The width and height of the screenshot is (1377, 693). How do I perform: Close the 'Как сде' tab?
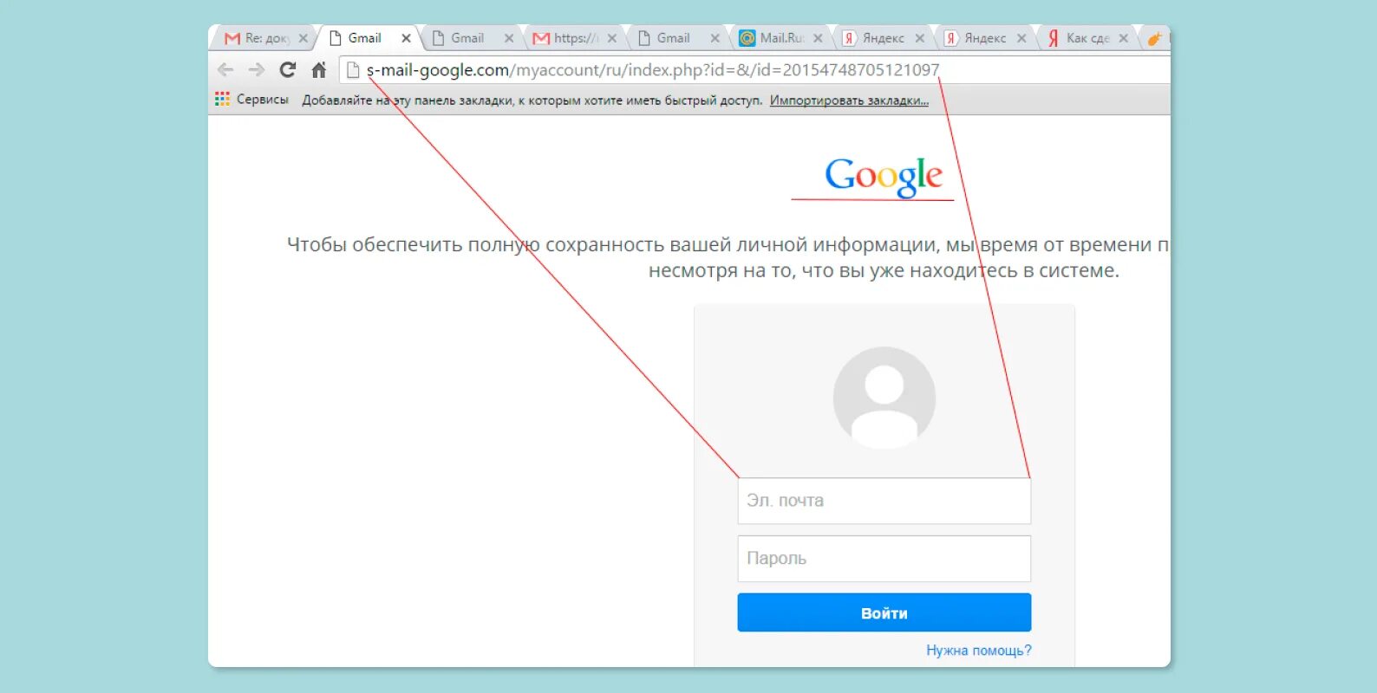click(x=1124, y=38)
